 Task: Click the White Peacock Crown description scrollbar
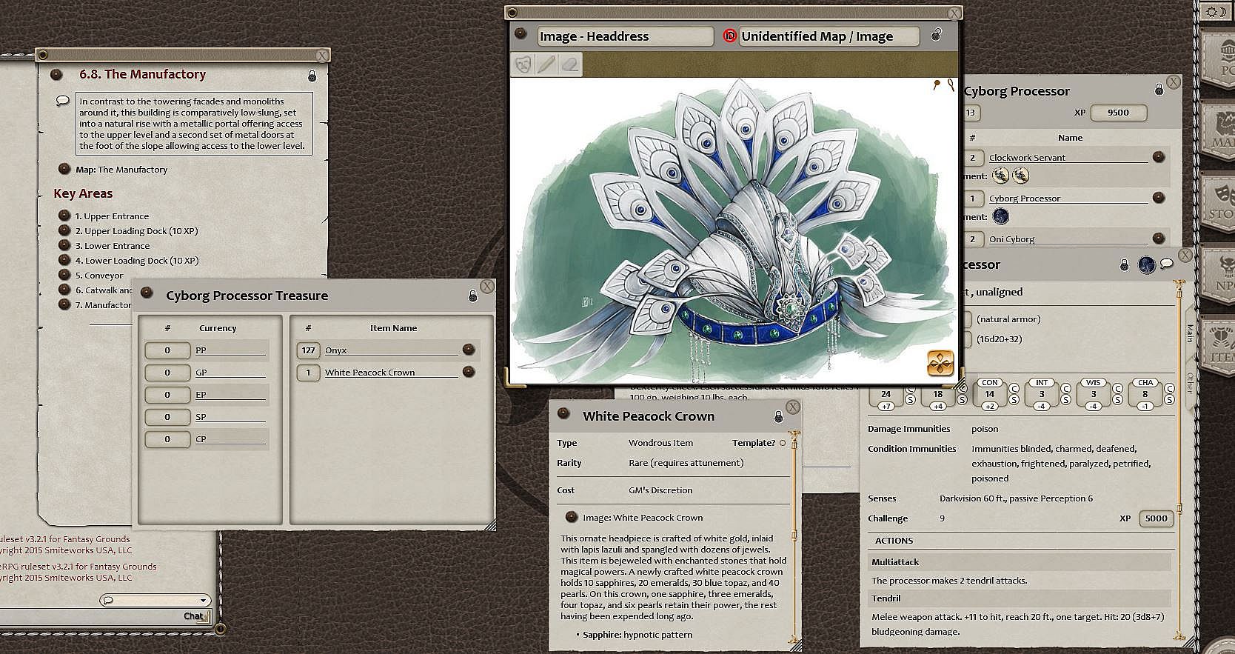794,537
